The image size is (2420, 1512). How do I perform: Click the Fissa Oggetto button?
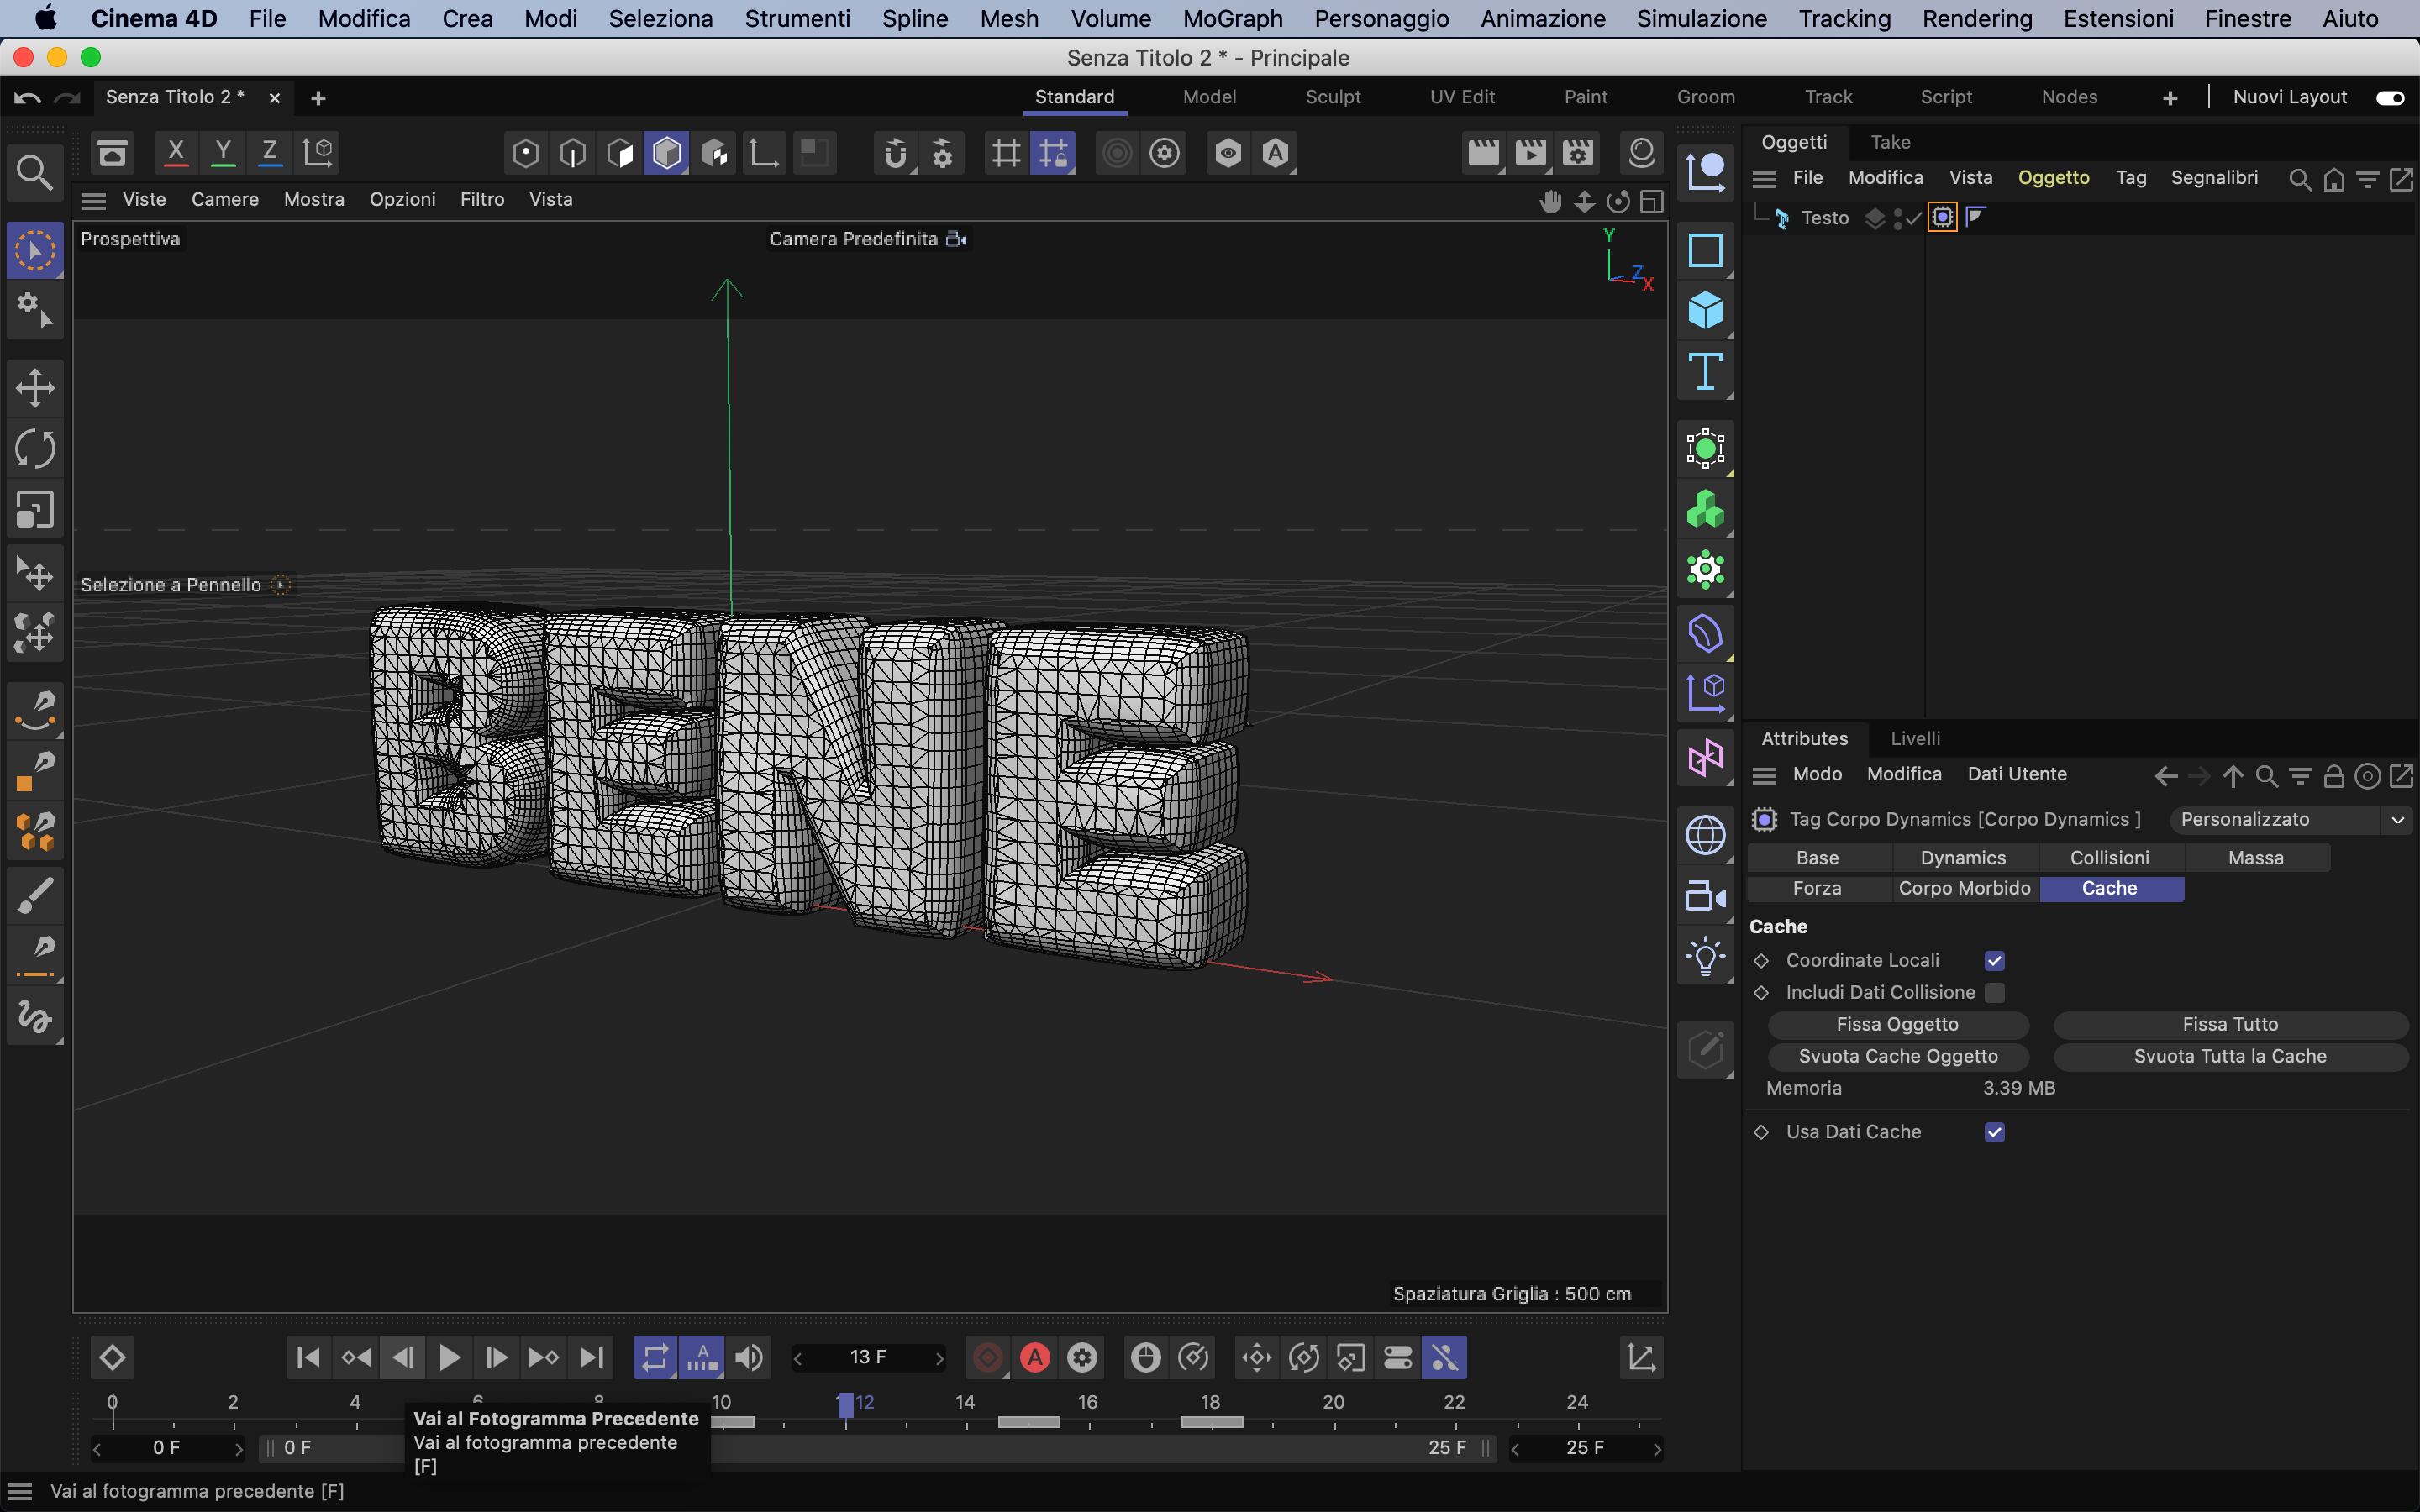(1897, 1024)
